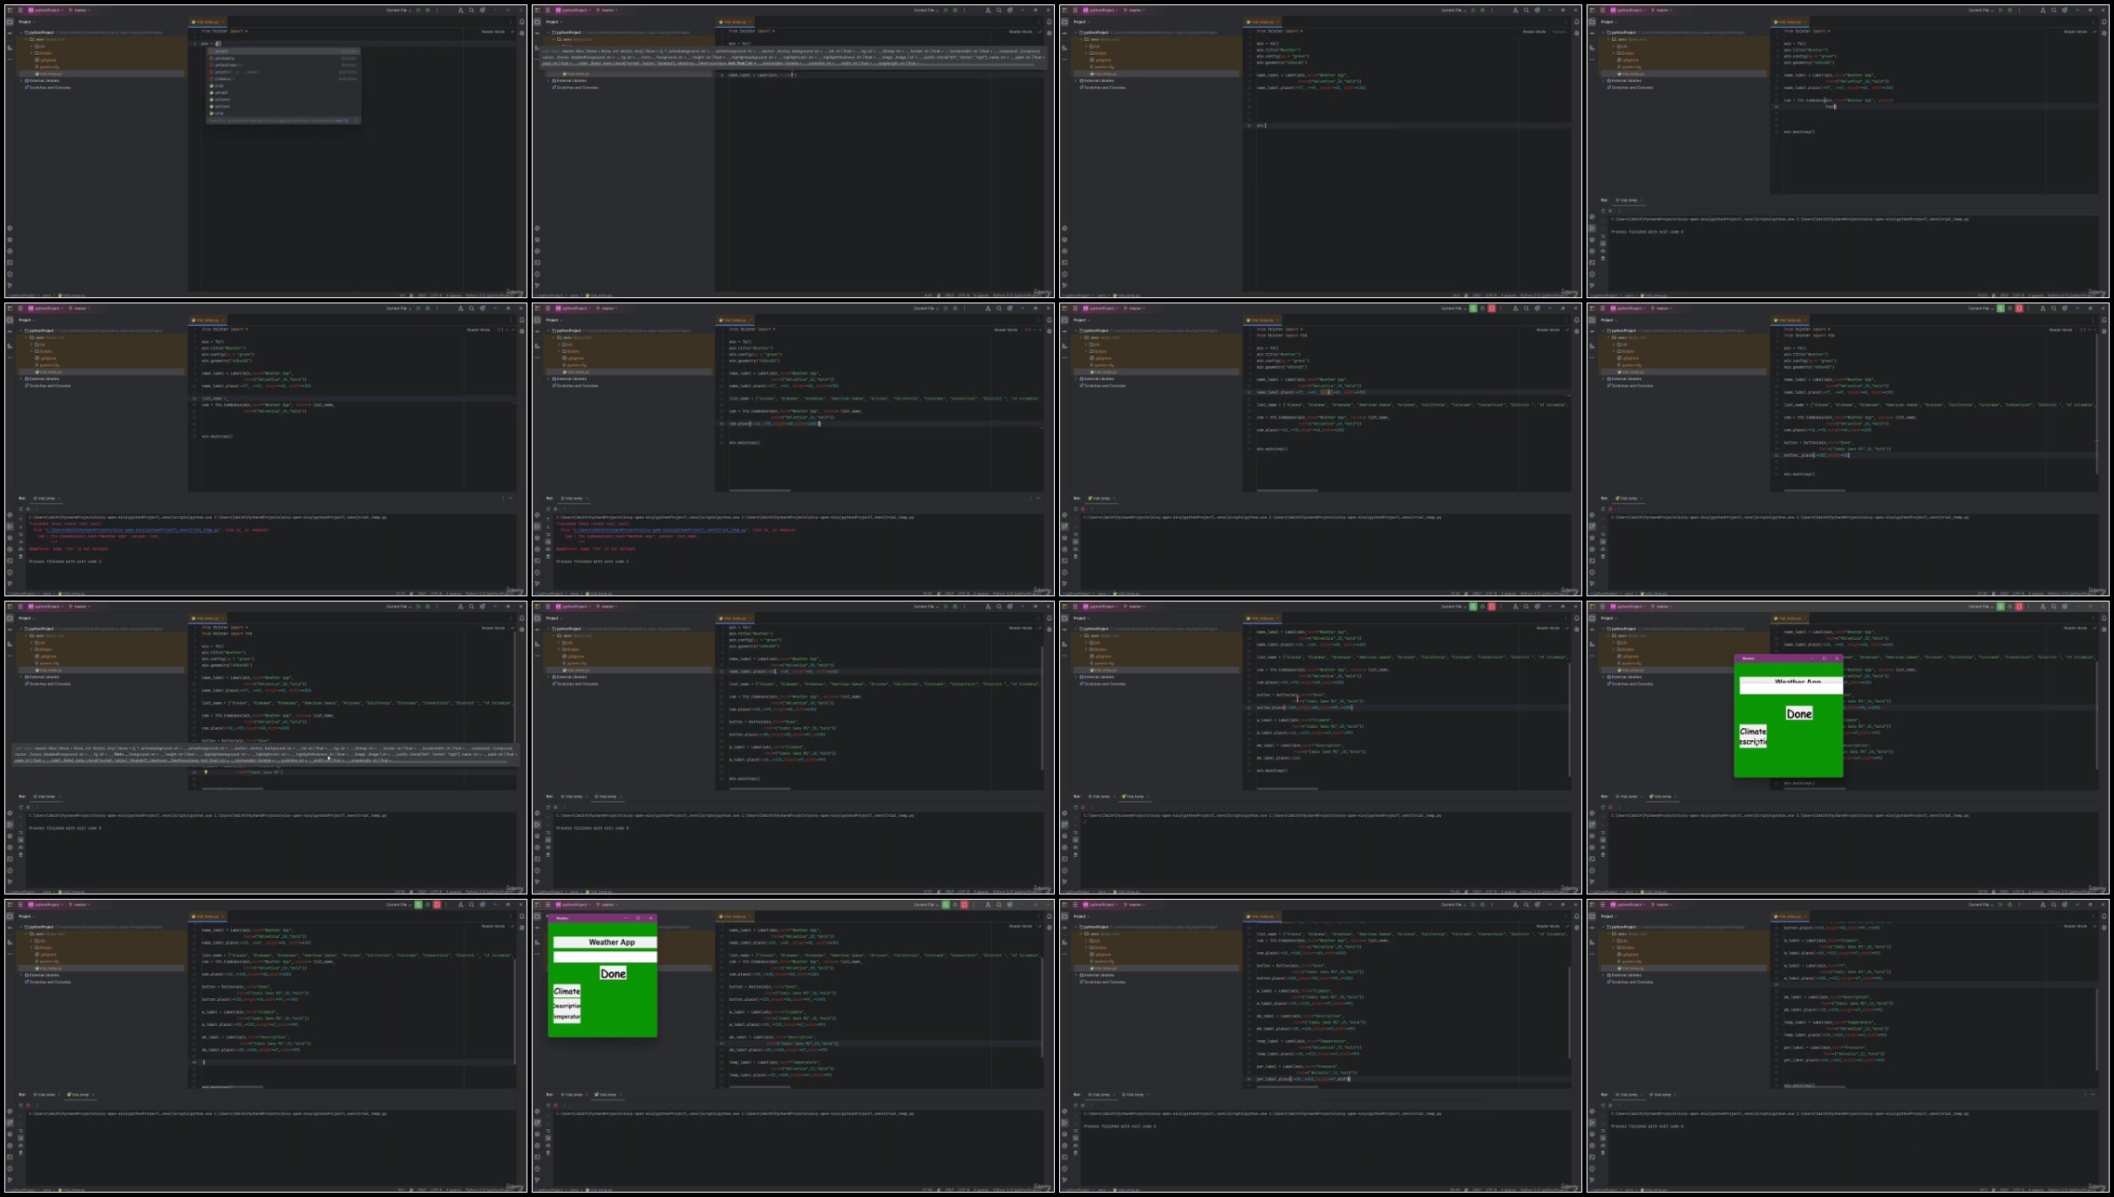Choose getpass from the completion list
Image resolution: width=2114 pixels, height=1197 pixels.
click(283, 99)
